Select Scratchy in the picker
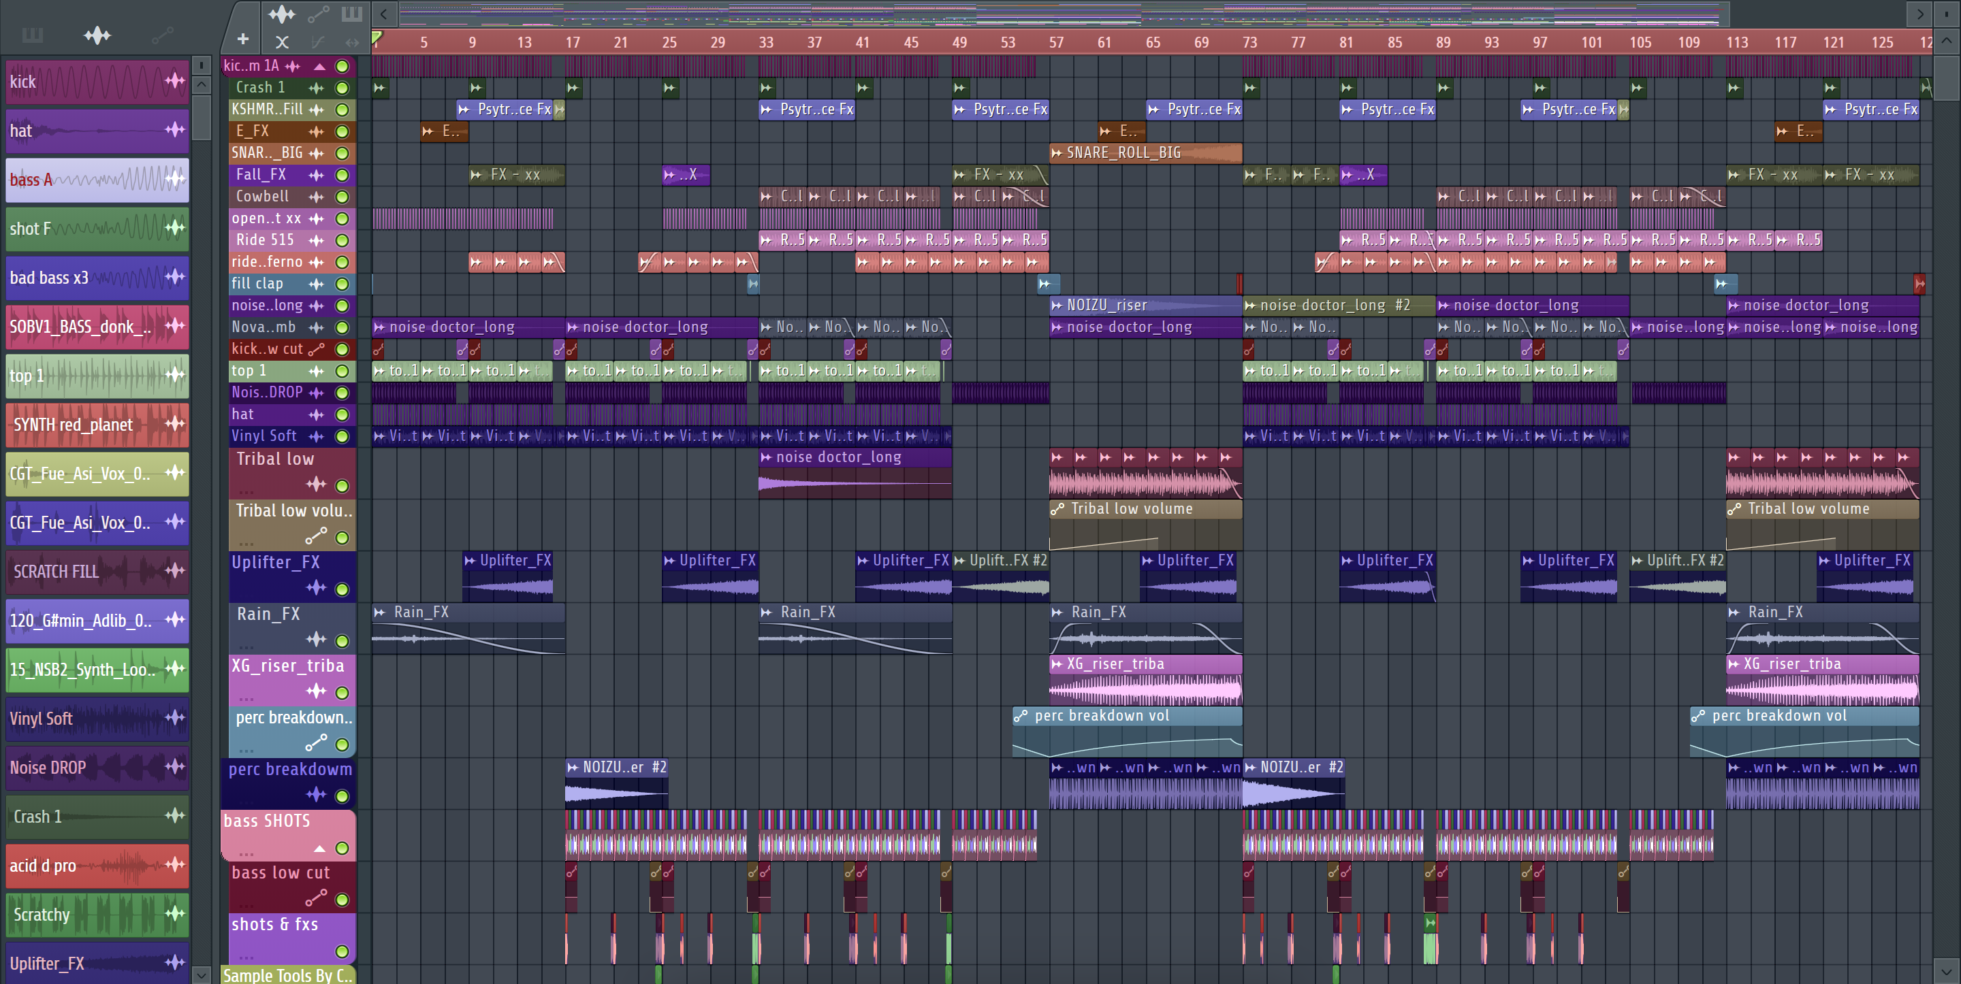 point(97,914)
